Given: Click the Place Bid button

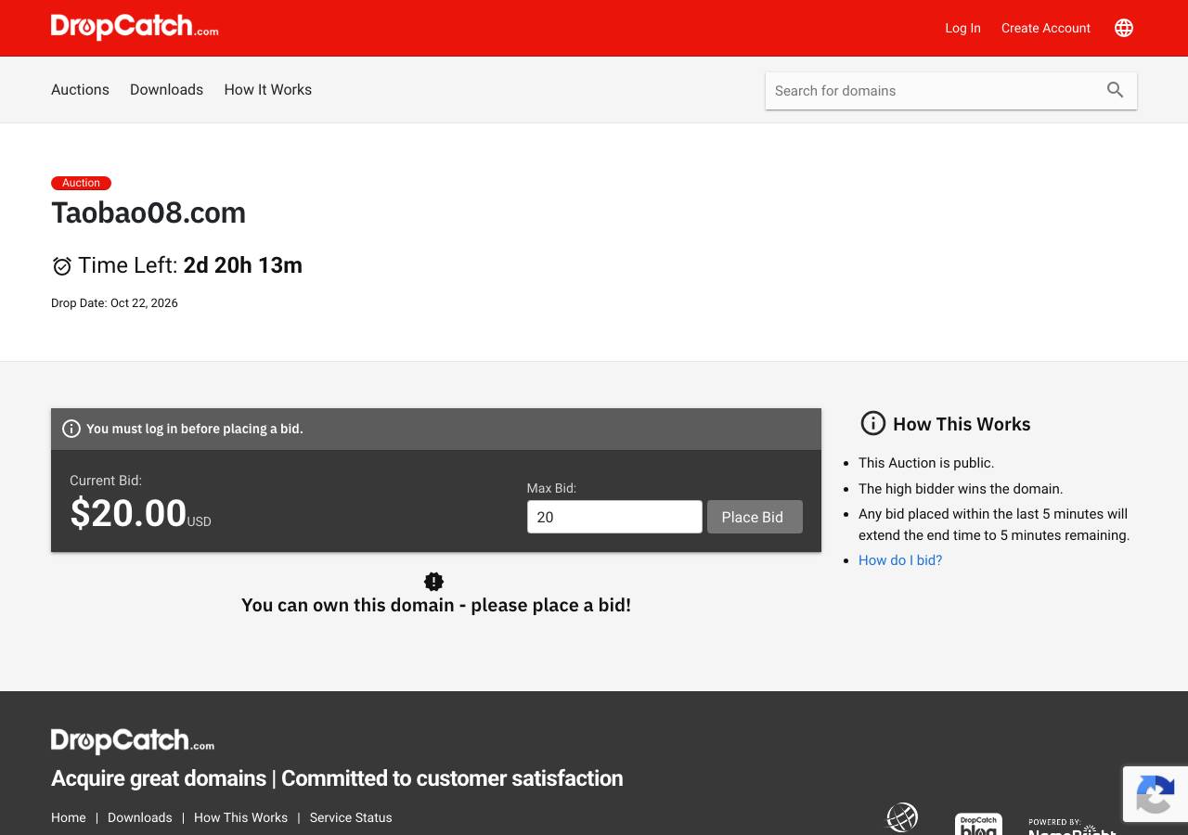Looking at the screenshot, I should point(755,517).
